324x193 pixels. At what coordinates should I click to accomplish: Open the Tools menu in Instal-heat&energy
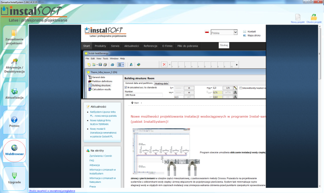pyautogui.click(x=106, y=59)
